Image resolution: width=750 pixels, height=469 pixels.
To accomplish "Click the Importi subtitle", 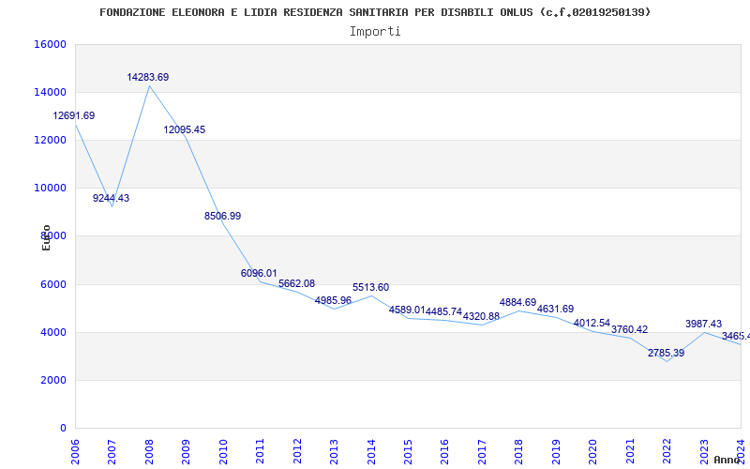I will 375,32.
